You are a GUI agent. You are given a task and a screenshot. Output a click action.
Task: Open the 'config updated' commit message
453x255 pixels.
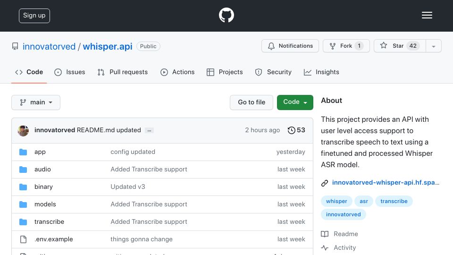(x=133, y=152)
